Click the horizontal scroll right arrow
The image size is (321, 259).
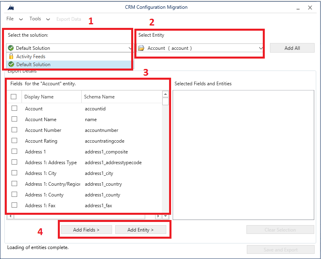[x=158, y=216]
